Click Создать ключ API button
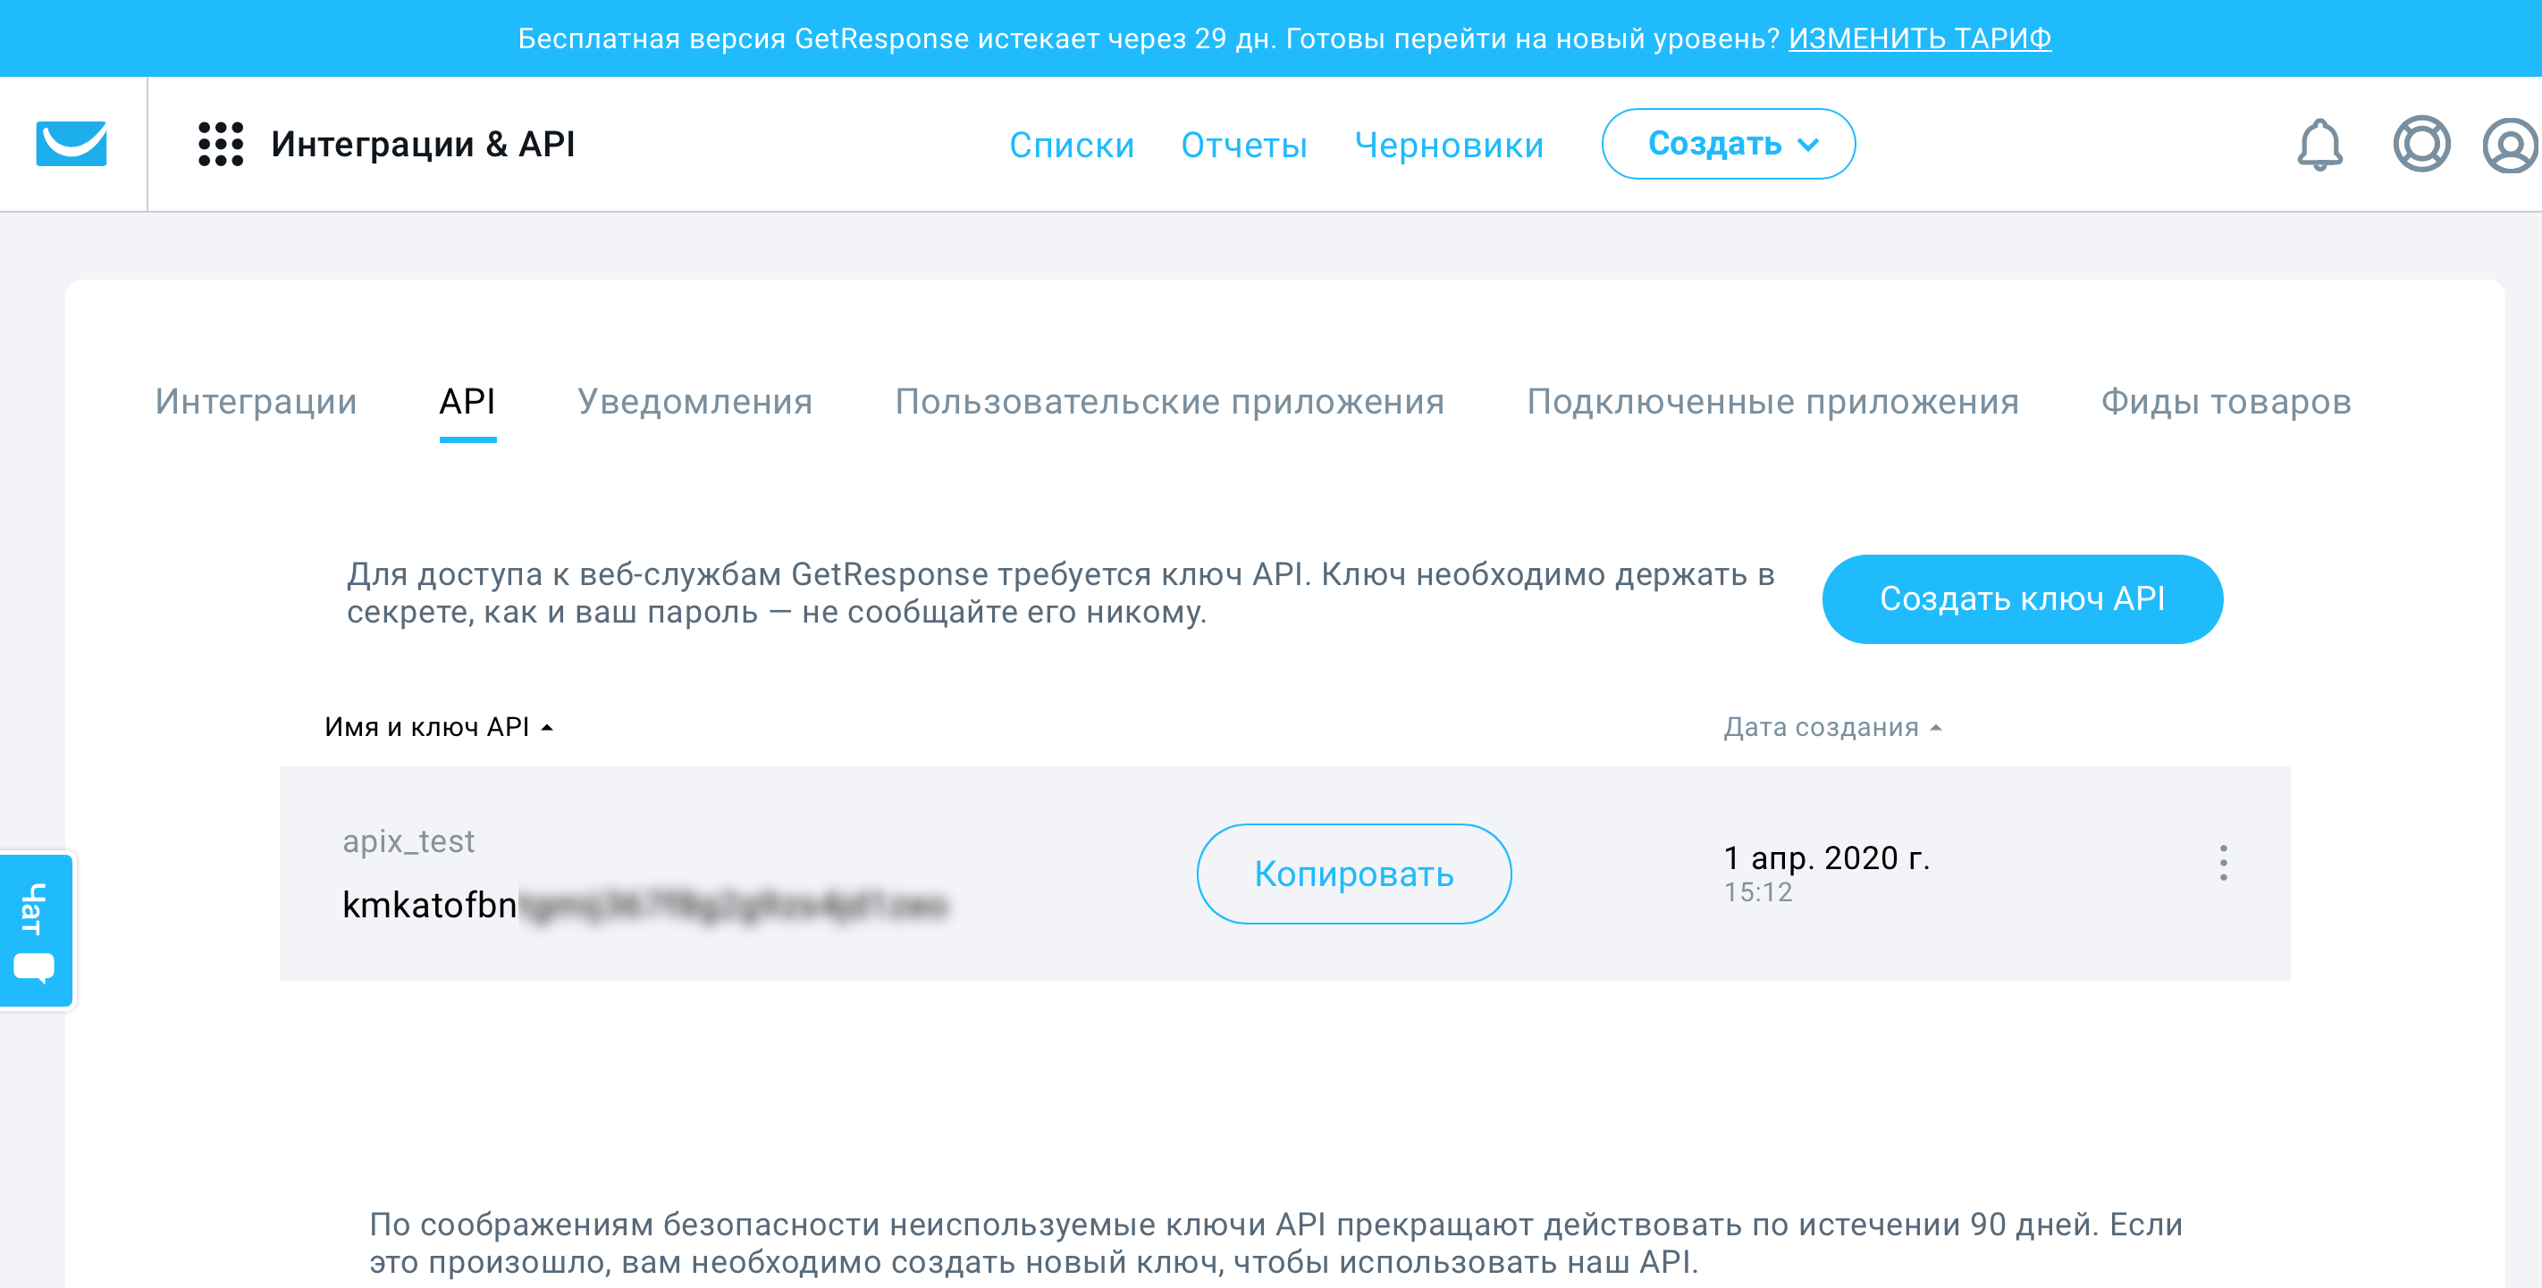The width and height of the screenshot is (2542, 1288). 2022,598
